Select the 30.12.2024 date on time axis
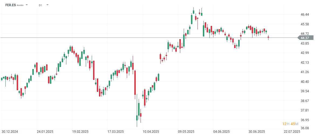Viewport: 317px width, 136px height. [10, 132]
